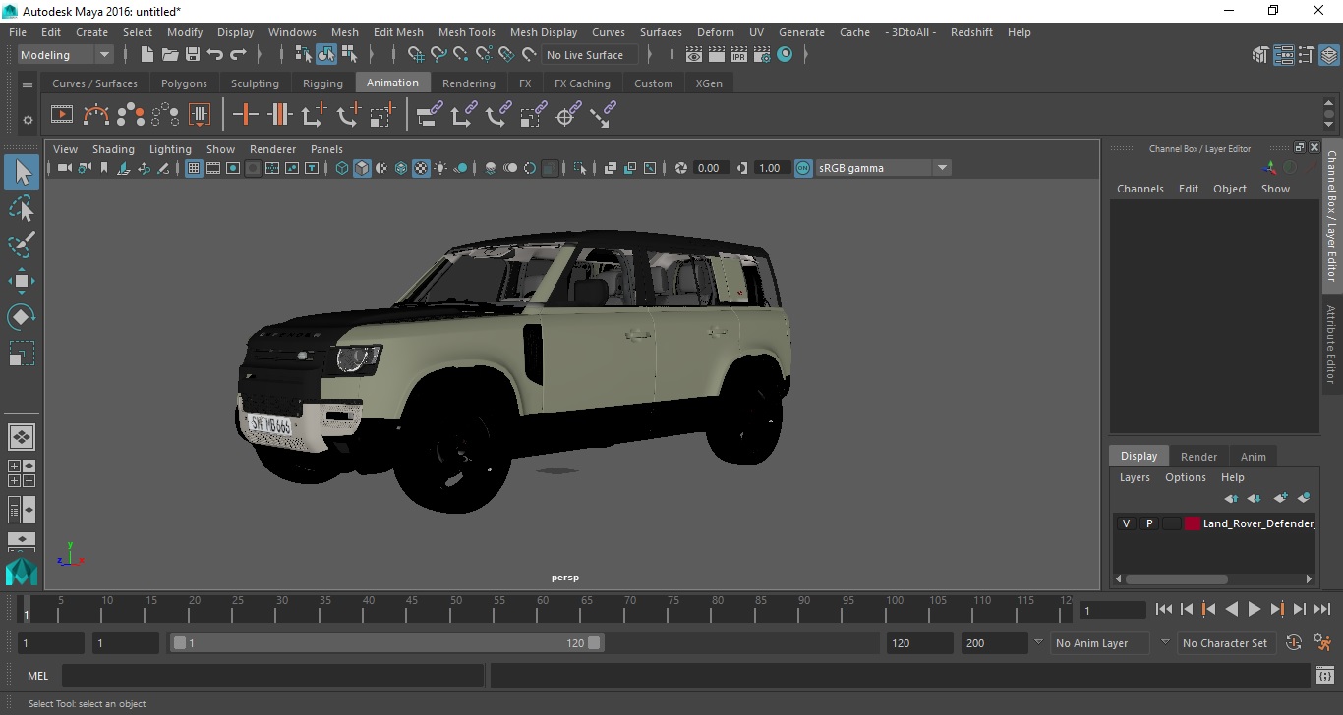This screenshot has width=1343, height=715.
Task: Activate the Paint Selection tool
Action: click(x=22, y=245)
